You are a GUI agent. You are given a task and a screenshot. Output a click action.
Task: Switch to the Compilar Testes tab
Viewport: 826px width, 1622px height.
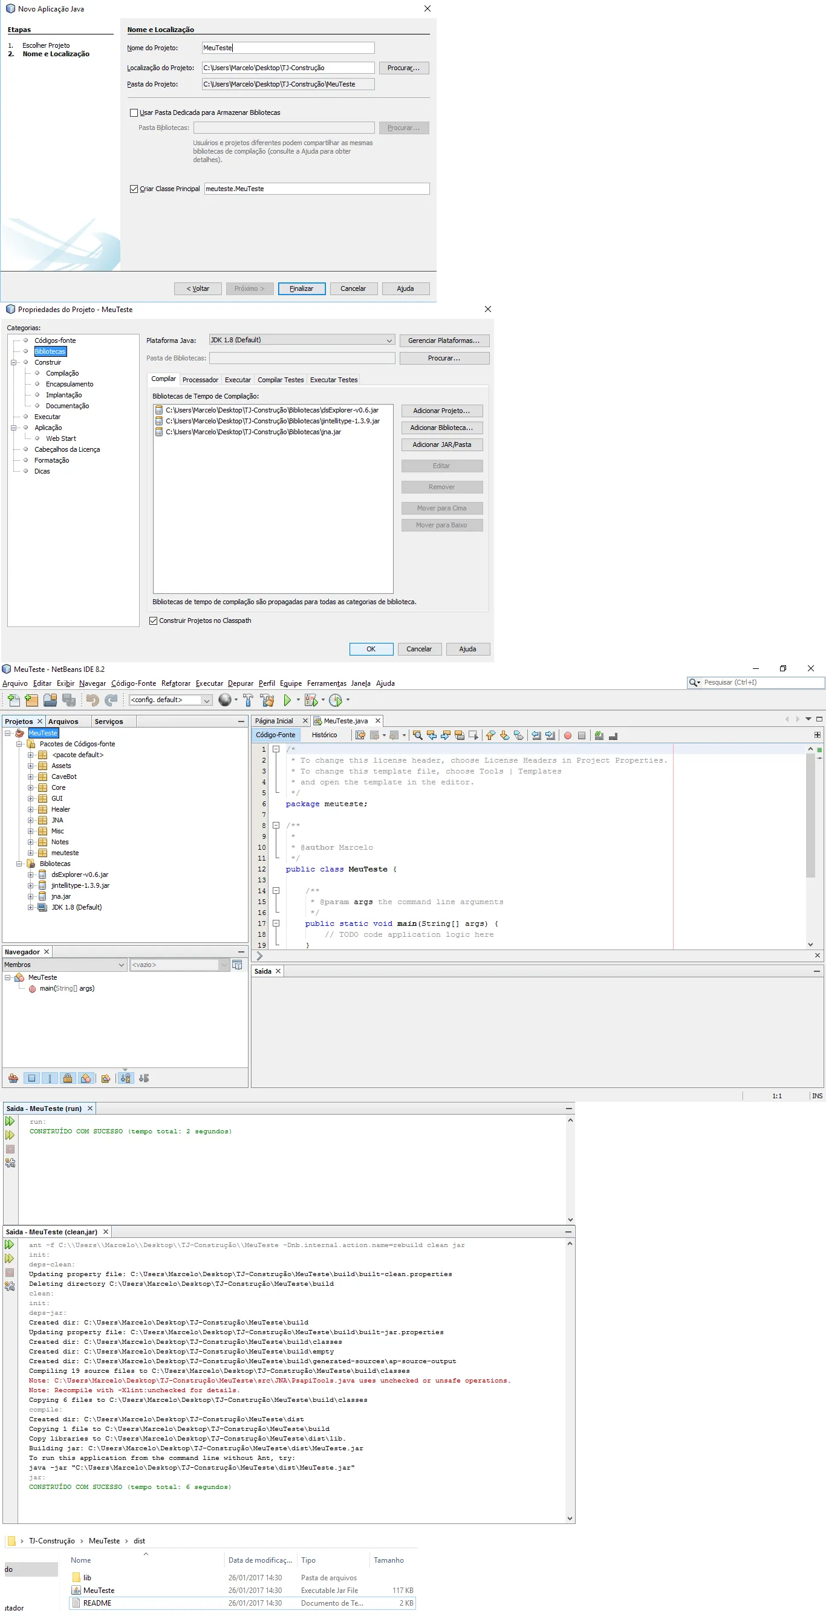point(280,380)
